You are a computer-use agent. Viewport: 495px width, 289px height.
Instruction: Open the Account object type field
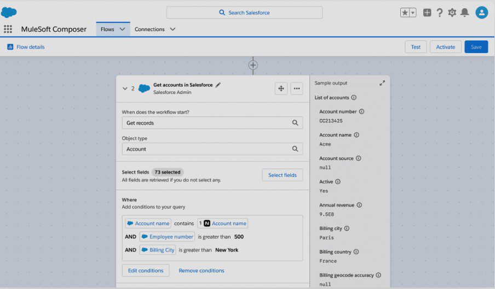point(212,149)
